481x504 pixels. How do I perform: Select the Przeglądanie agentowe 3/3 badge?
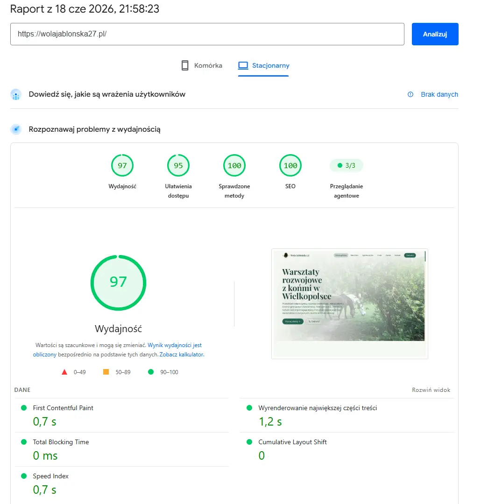(347, 165)
